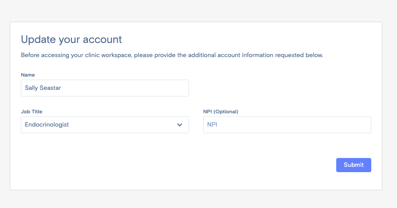Focus the Name input field
Image resolution: width=397 pixels, height=208 pixels.
tap(105, 88)
